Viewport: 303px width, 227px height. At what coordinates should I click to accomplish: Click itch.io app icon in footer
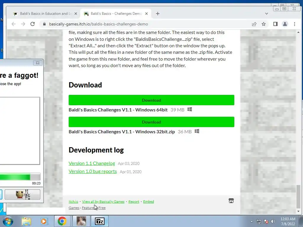(x=231, y=201)
